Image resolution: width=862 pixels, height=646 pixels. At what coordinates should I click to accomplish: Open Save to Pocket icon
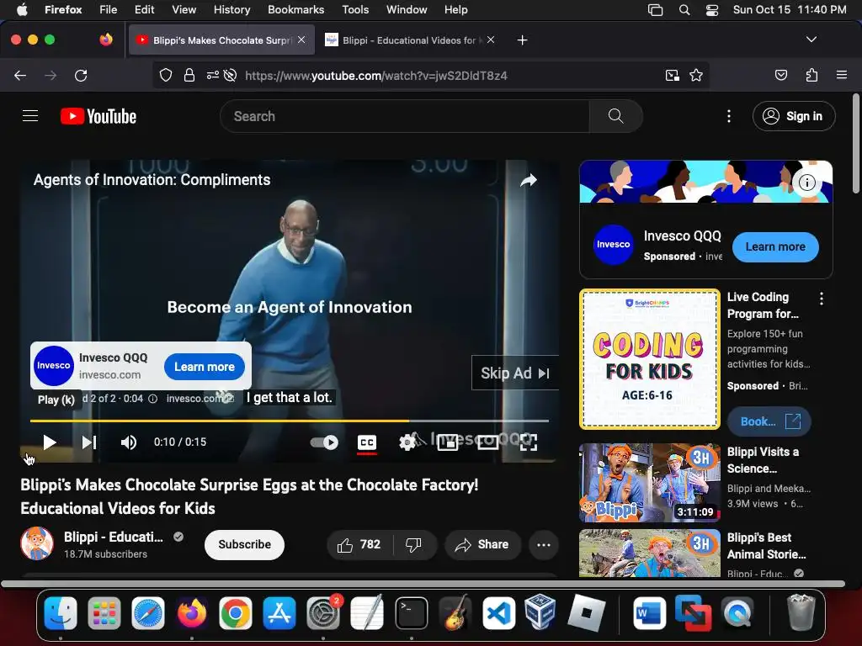click(781, 75)
